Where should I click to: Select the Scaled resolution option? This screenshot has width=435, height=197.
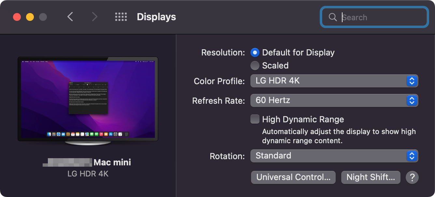point(255,66)
